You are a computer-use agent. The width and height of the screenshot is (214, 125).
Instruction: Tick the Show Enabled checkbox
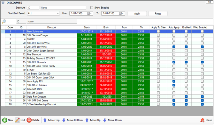click(x=92, y=8)
